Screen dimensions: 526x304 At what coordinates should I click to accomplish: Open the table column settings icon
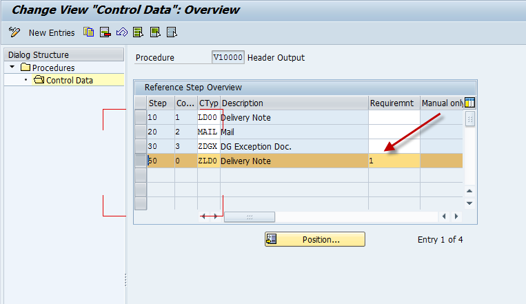(x=469, y=103)
